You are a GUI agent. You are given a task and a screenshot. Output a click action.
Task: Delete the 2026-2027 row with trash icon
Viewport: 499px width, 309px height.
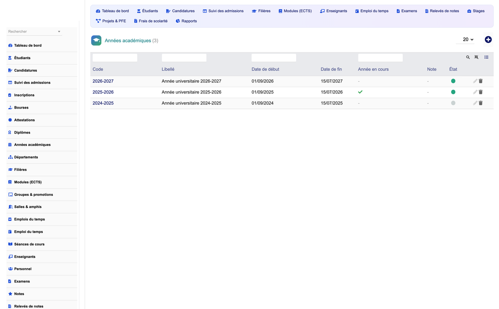tap(481, 81)
